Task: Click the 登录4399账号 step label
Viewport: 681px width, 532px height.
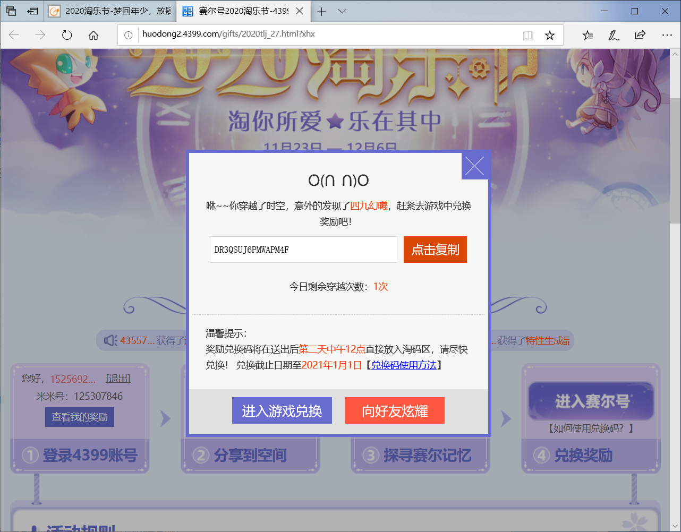Action: click(x=90, y=456)
